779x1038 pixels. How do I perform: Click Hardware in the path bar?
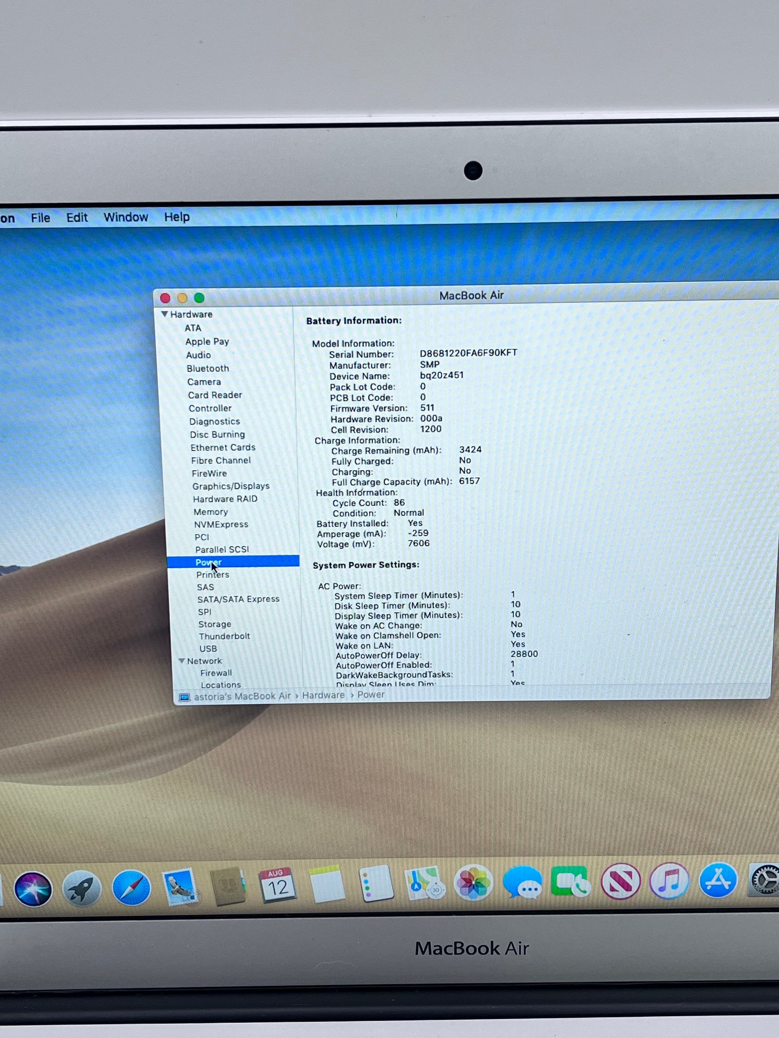(323, 695)
